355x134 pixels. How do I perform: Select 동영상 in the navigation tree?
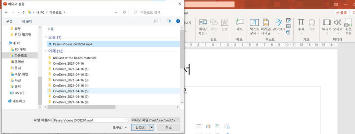(x=17, y=62)
